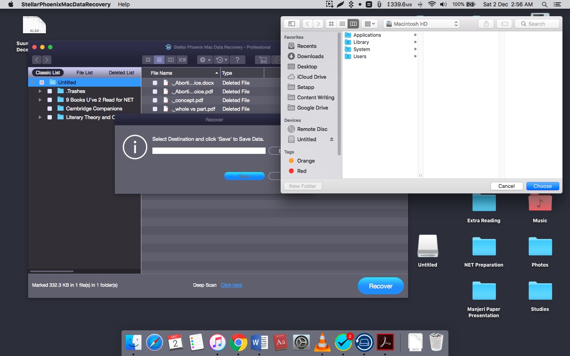The height and width of the screenshot is (356, 570).
Task: Click the destination path input field
Action: click(x=209, y=151)
